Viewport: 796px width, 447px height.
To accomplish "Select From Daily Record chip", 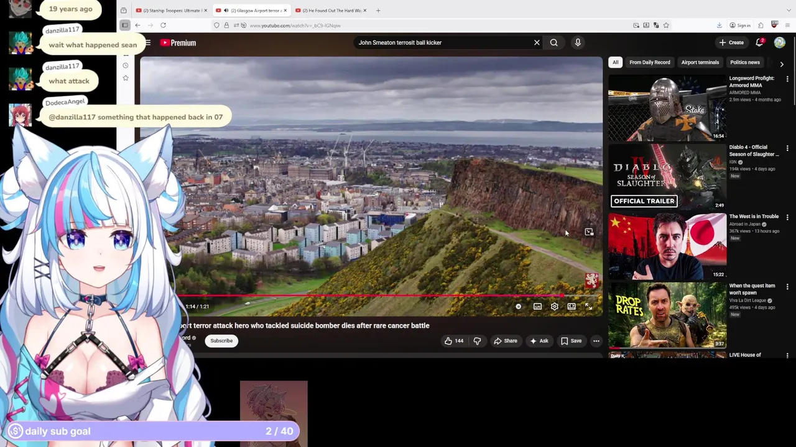I will [x=649, y=62].
